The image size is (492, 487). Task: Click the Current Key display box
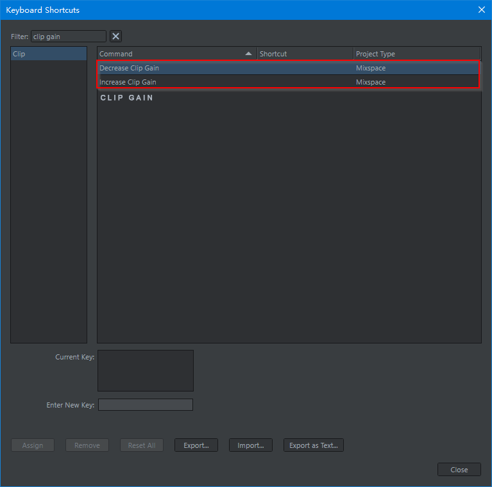145,370
